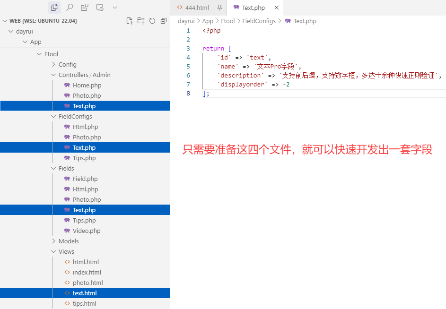This screenshot has width=446, height=309.
Task: Click FieldConfigs in the breadcrumb
Action: click(x=259, y=21)
